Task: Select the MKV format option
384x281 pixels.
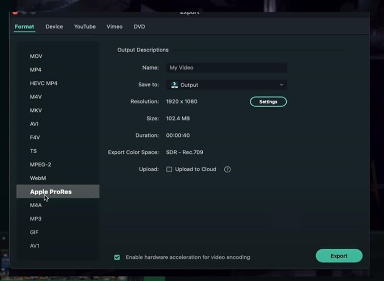Action: (x=36, y=110)
